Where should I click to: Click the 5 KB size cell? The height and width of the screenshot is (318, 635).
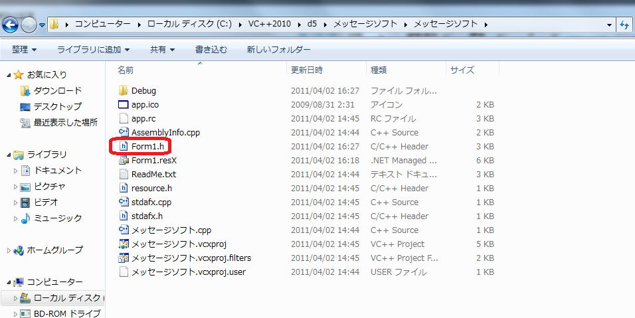(485, 244)
